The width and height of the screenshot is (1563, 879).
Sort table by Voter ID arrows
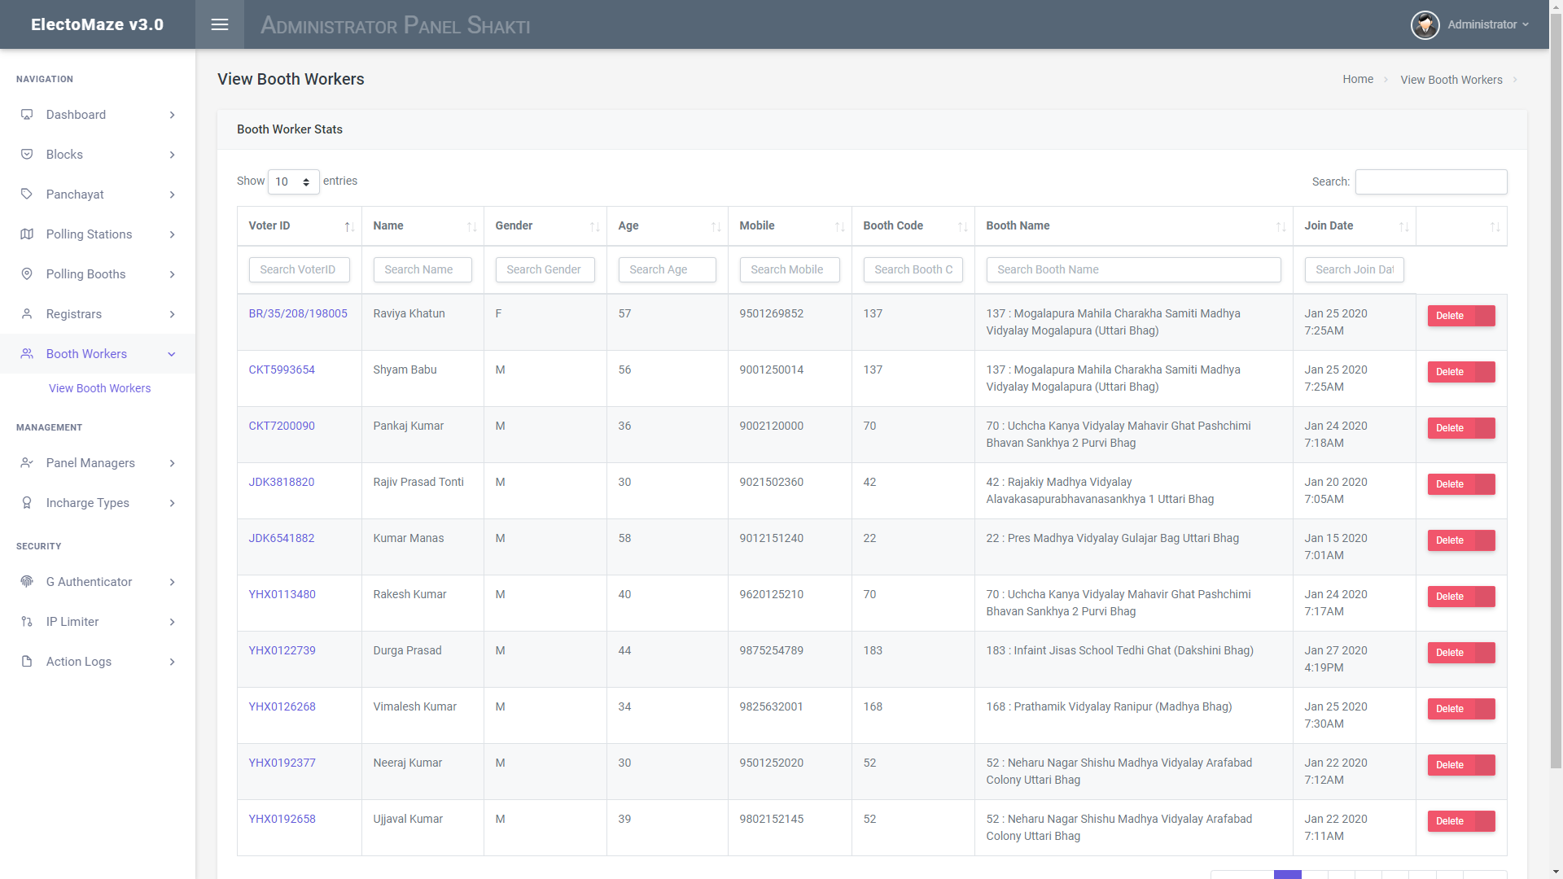click(x=348, y=227)
